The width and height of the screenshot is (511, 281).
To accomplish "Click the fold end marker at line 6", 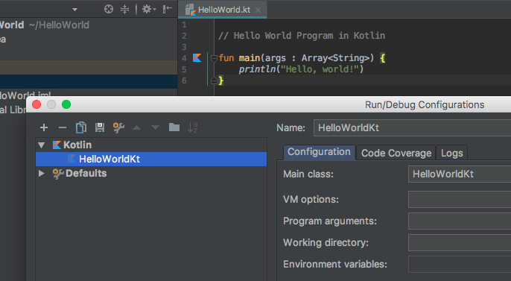I will tap(214, 80).
